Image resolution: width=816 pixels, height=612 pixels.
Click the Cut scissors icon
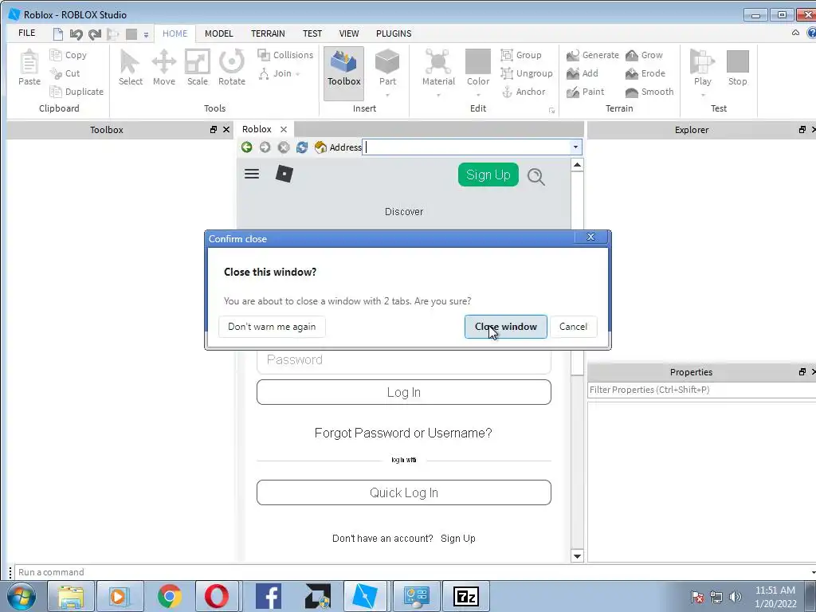point(56,73)
